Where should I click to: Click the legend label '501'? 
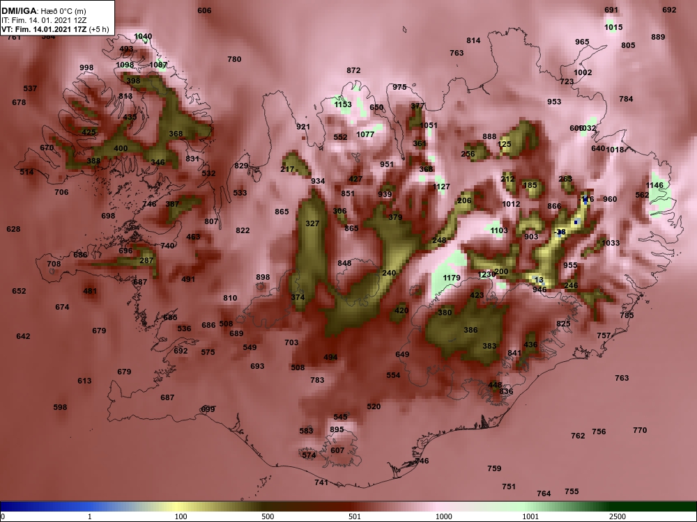tap(355, 516)
